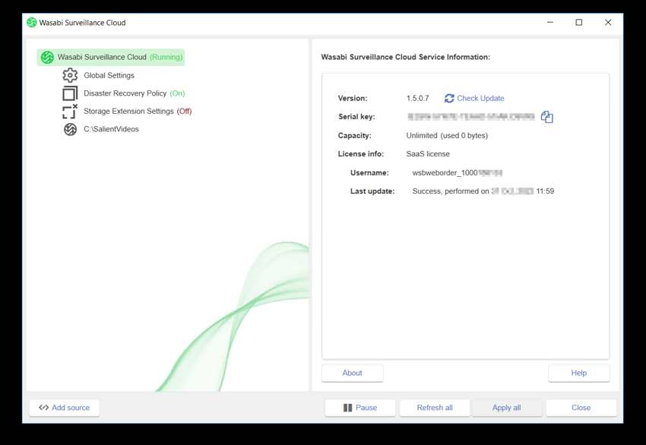Click the Wasabi logo in the title bar
The height and width of the screenshot is (445, 646).
32,23
